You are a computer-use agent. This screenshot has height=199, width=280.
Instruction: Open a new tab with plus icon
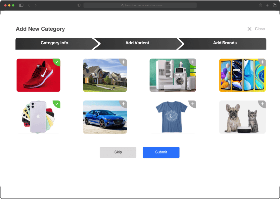[x=267, y=5]
